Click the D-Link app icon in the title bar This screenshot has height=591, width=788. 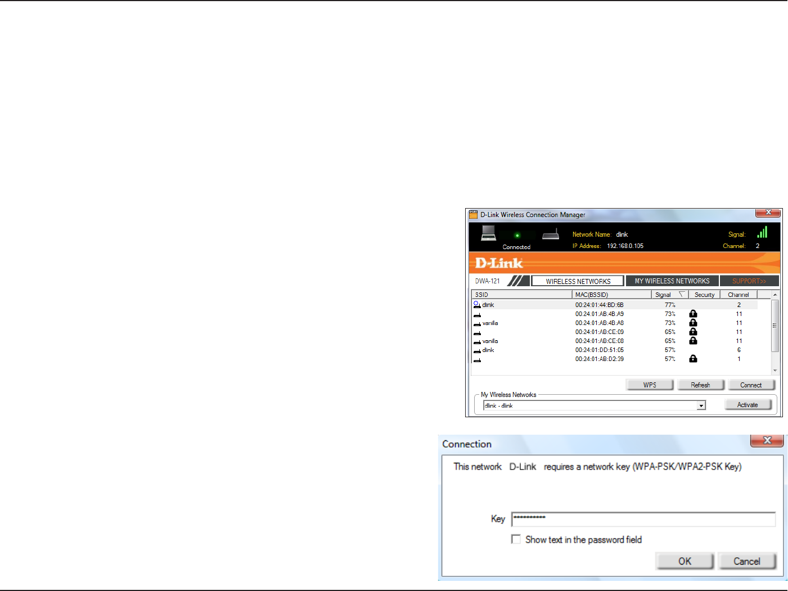tap(473, 214)
